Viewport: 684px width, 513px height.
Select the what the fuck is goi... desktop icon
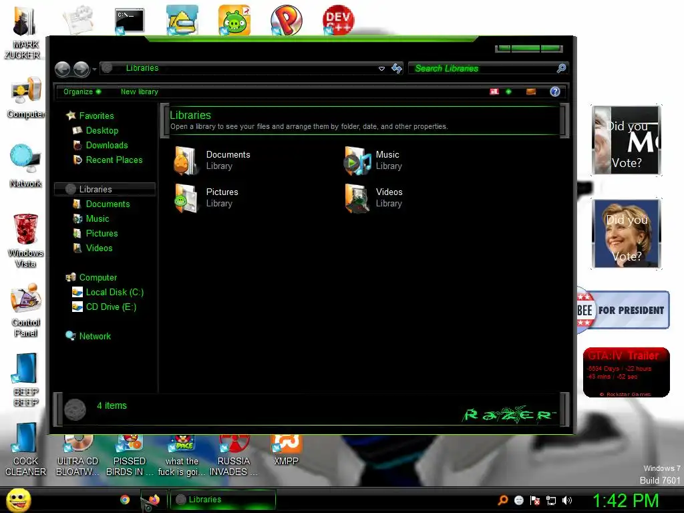(182, 456)
